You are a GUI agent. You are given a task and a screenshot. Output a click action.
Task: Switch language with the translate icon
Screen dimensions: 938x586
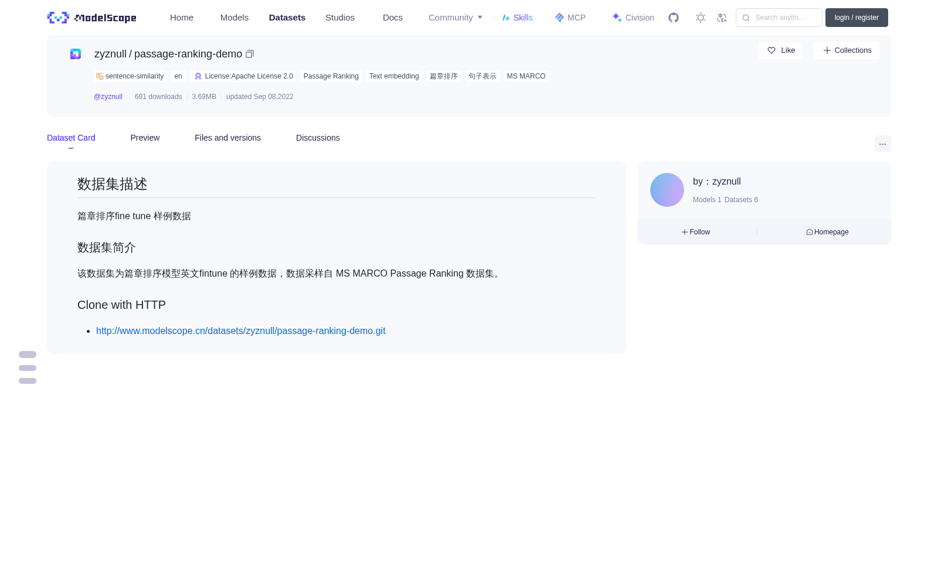(x=722, y=18)
